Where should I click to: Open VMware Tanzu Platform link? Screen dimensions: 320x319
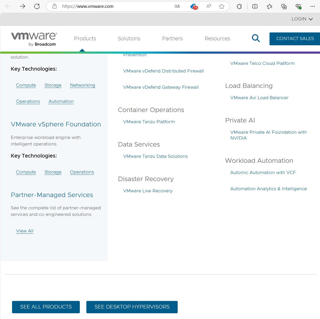coord(149,122)
